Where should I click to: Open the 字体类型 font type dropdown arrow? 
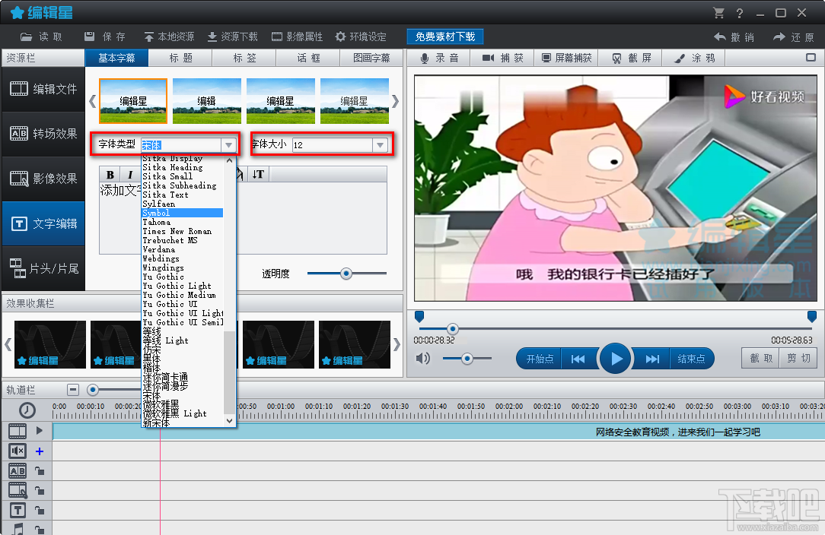(228, 145)
